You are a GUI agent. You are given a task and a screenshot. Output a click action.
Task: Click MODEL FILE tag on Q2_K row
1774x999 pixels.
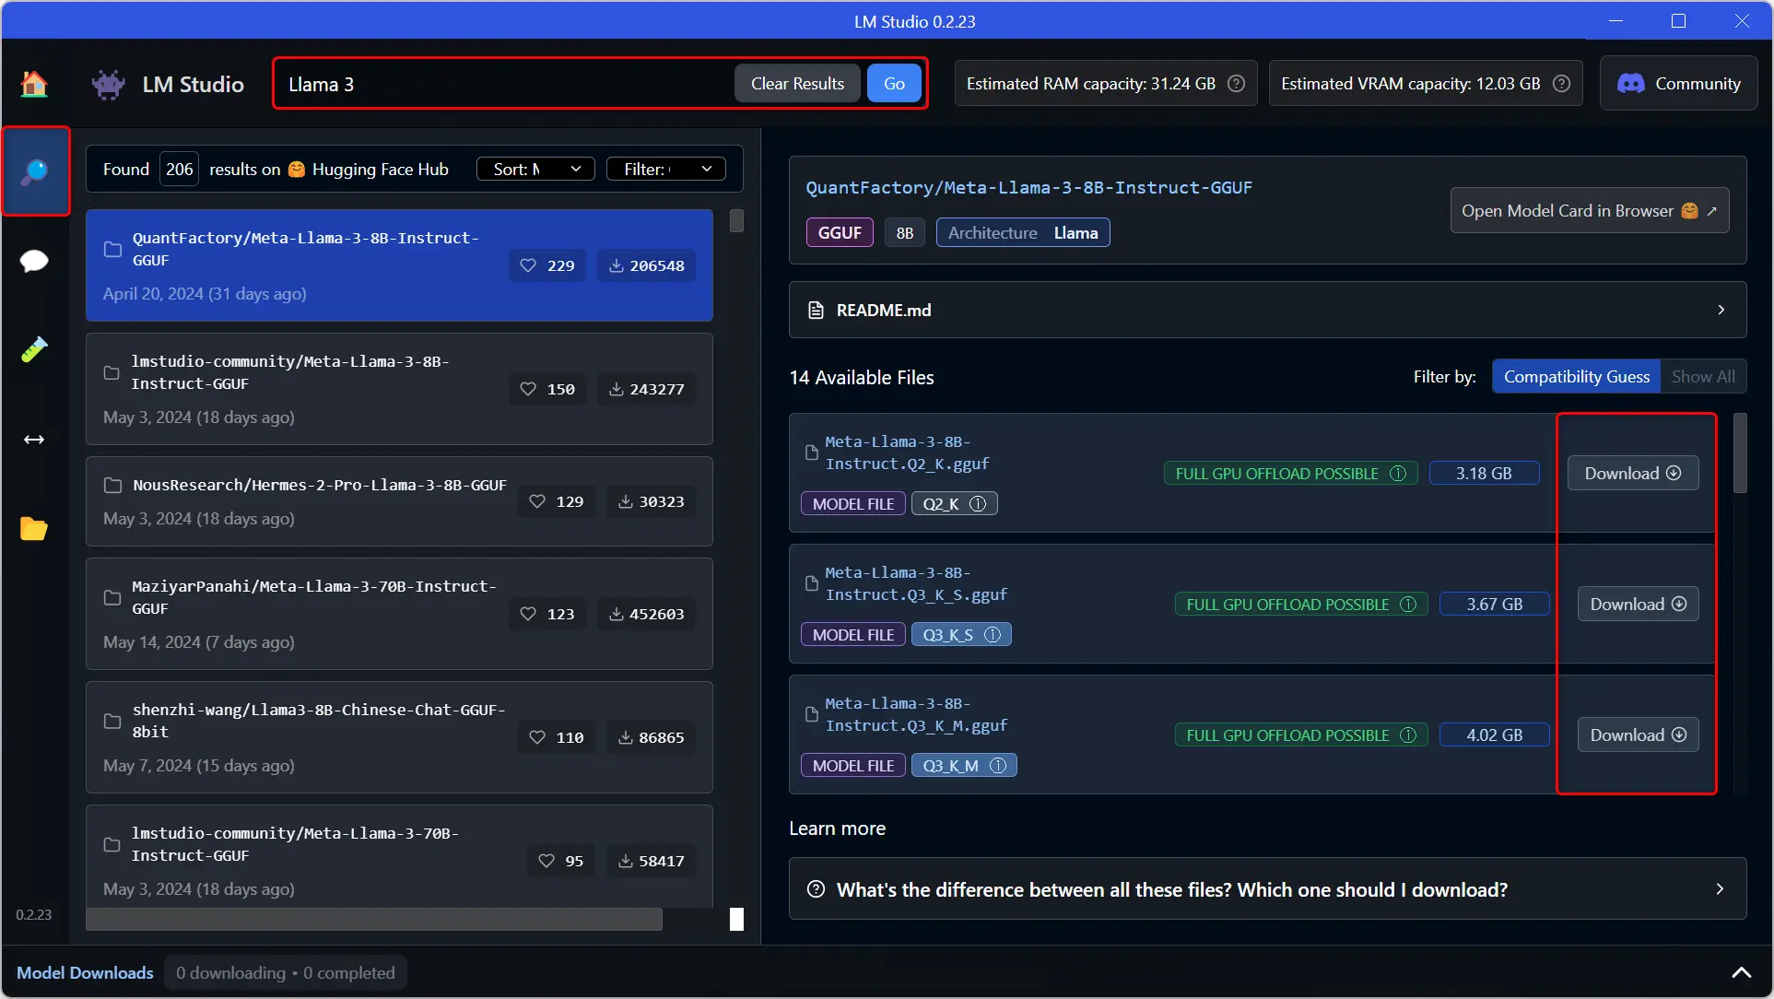(x=853, y=504)
